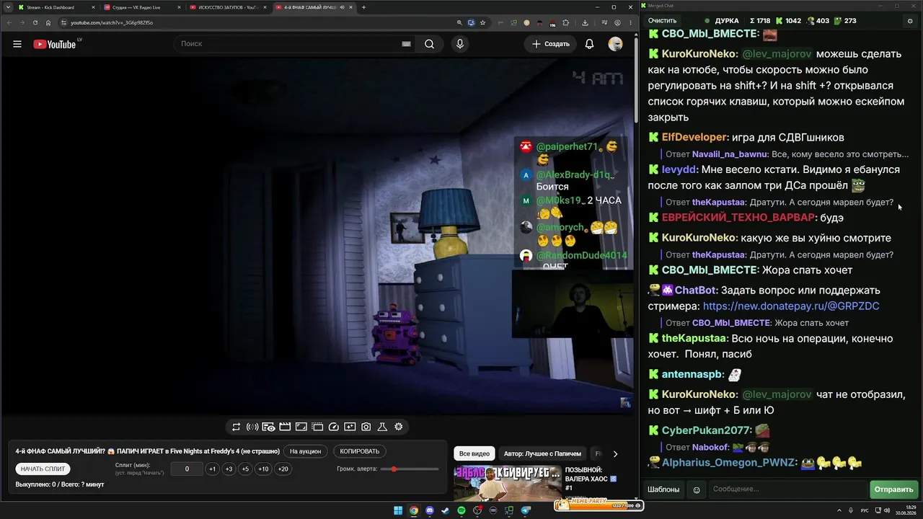
Task: Switch to the ИСКУССТВО ЗАТУПОВ tab
Action: coord(226,7)
